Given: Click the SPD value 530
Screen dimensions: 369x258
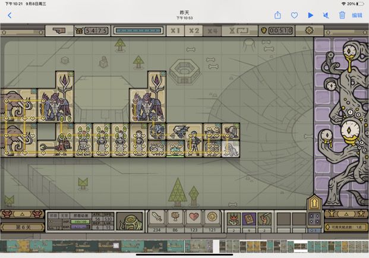Looking at the screenshot, I should pos(108,219).
